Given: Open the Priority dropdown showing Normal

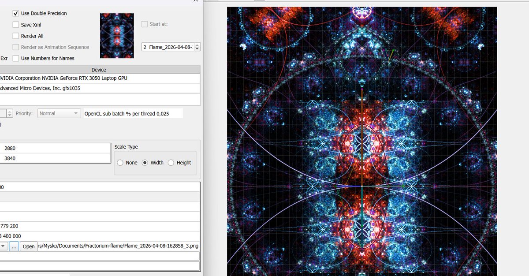Looking at the screenshot, I should [60, 113].
